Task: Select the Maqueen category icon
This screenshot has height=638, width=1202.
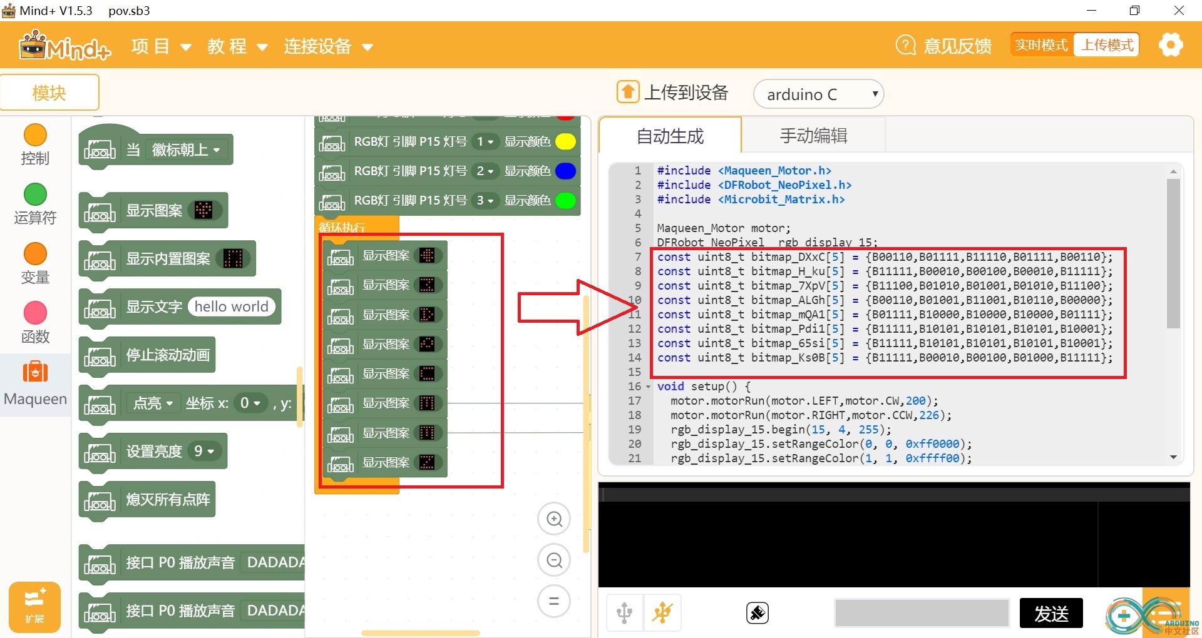Action: [x=35, y=372]
